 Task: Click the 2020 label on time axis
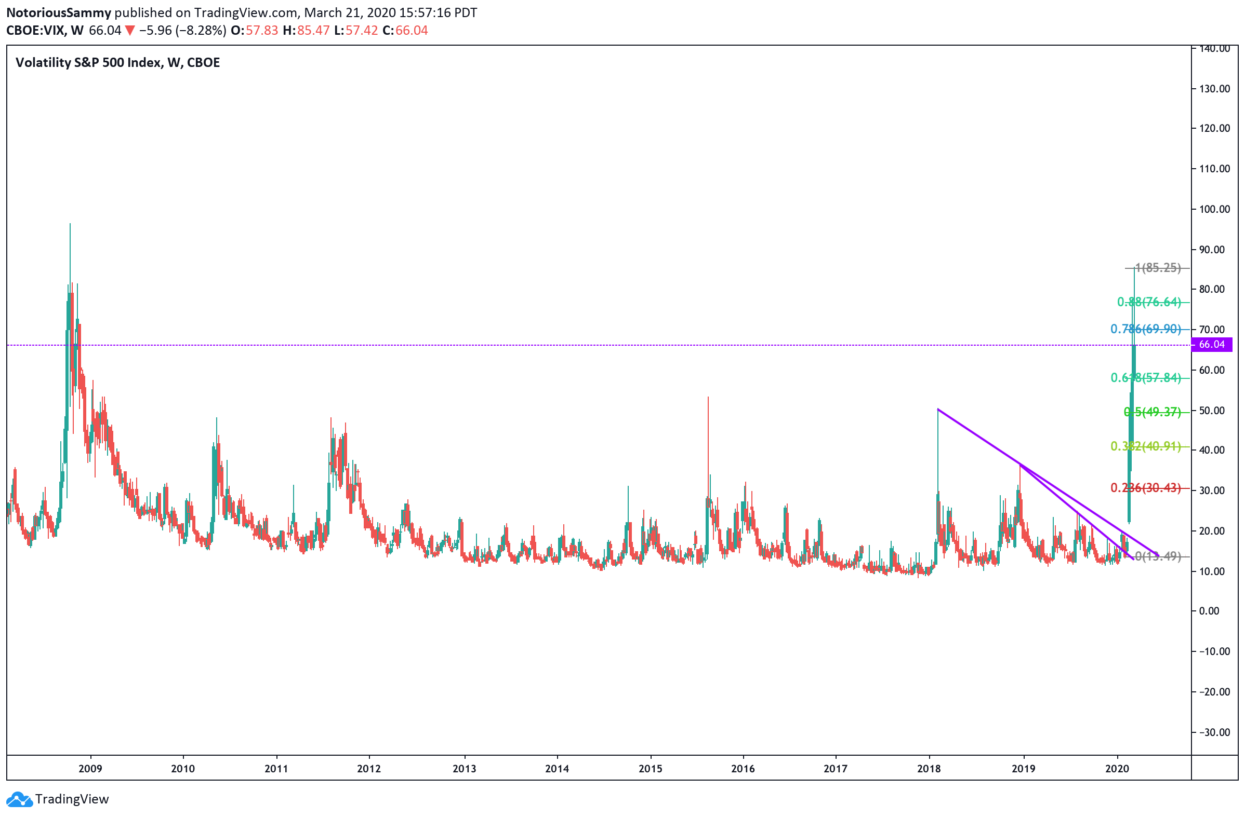pyautogui.click(x=1117, y=769)
